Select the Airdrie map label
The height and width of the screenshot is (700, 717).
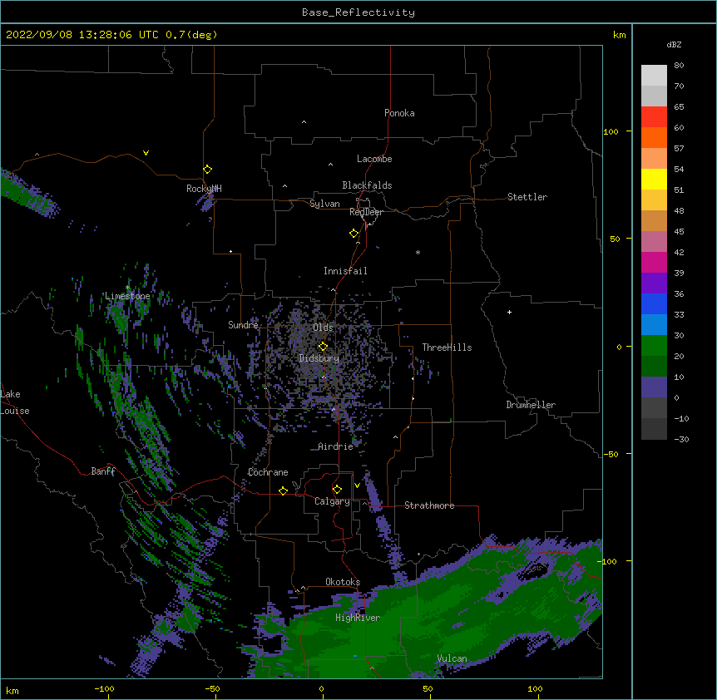(336, 446)
